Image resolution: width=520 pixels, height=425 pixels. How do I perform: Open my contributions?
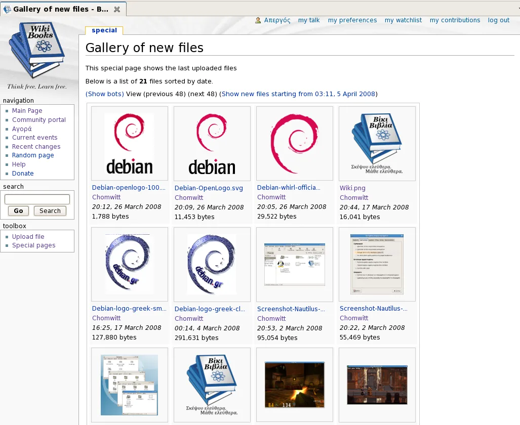[455, 20]
